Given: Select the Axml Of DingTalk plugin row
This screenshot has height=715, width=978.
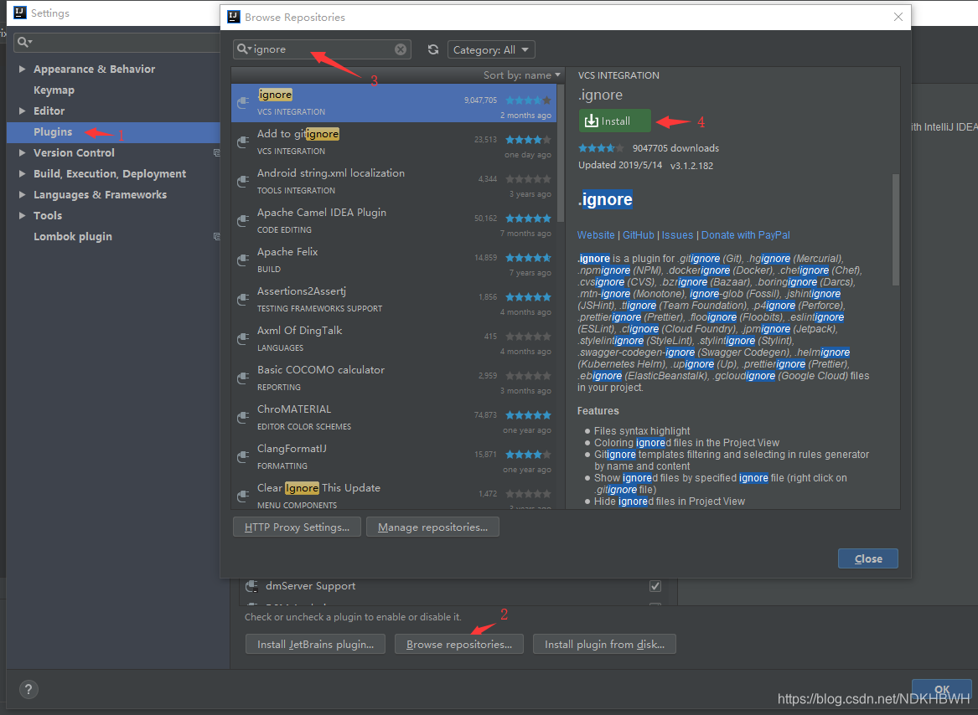Looking at the screenshot, I should [394, 338].
